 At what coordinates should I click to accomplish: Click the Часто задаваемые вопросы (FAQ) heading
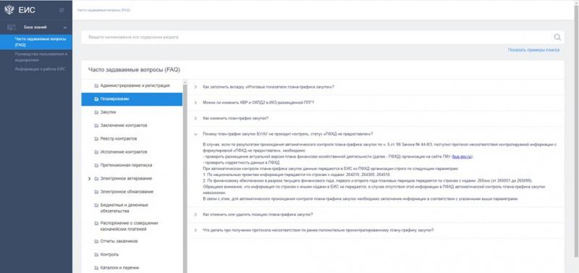click(135, 70)
